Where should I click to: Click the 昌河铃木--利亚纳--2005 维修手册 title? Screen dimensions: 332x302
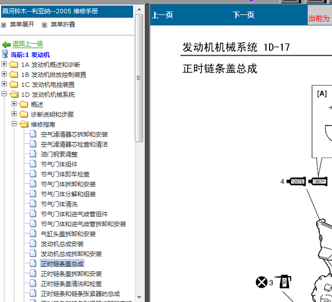coord(50,11)
